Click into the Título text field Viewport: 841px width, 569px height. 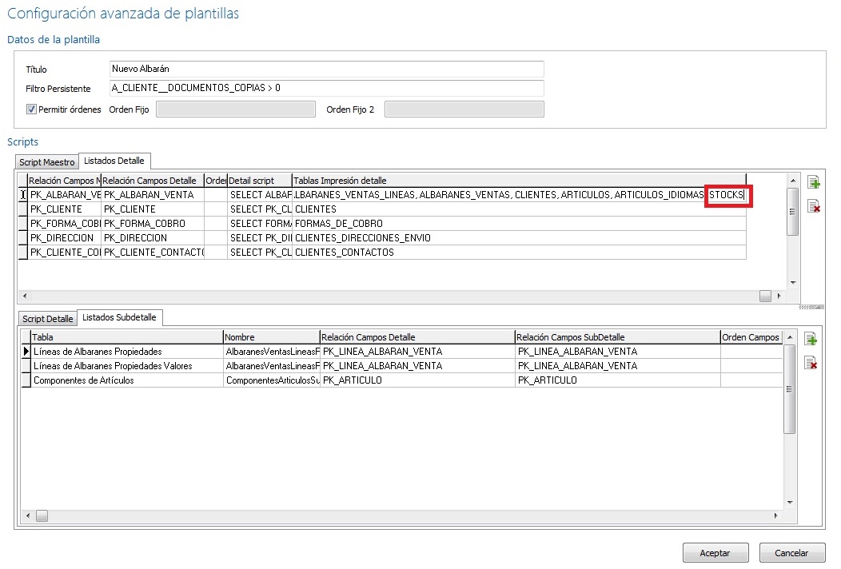[326, 69]
